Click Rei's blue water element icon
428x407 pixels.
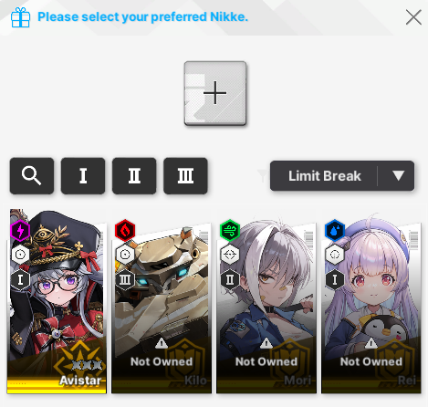(x=335, y=231)
